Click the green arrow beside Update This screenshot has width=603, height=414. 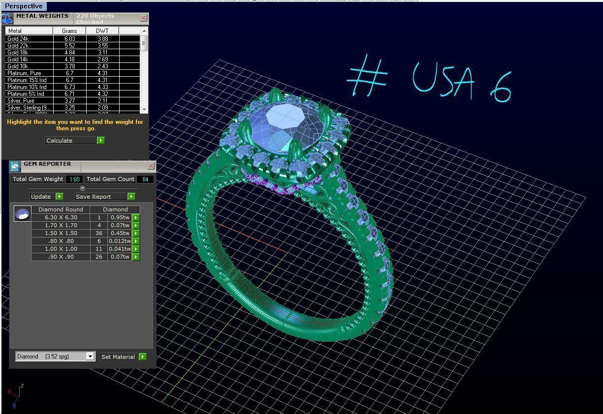click(59, 197)
